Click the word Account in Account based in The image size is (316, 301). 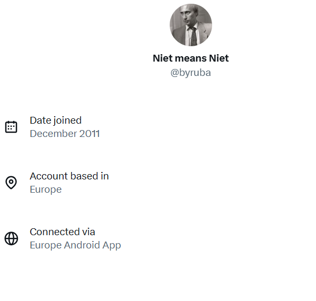pos(48,176)
